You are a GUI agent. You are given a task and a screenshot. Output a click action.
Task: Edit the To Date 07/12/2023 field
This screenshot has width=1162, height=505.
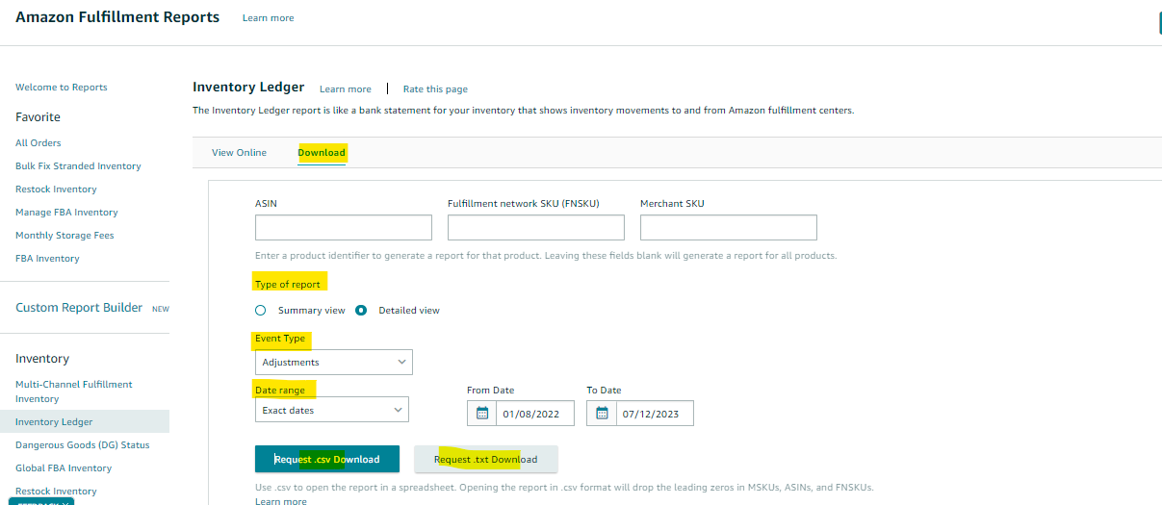point(655,414)
